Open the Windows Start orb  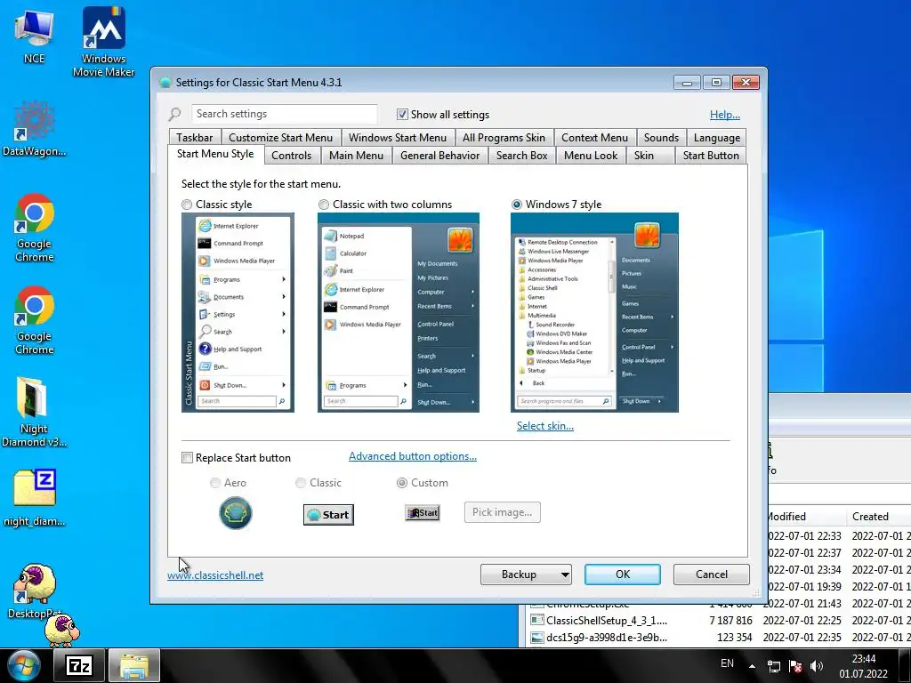point(23,665)
